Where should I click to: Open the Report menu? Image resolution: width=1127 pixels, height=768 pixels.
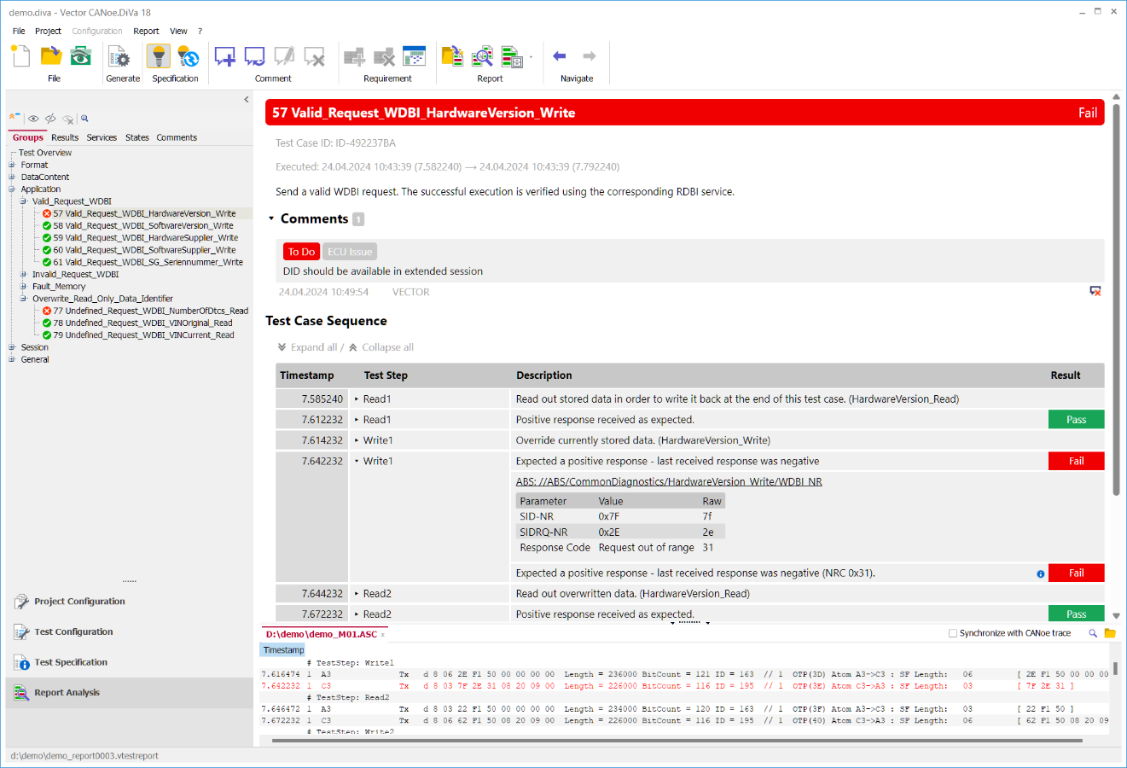146,31
